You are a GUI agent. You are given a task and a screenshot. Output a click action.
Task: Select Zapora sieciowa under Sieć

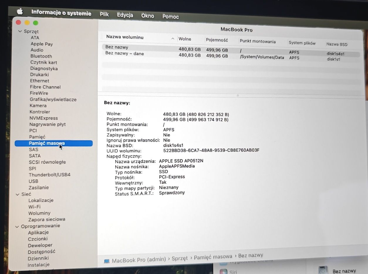click(47, 220)
